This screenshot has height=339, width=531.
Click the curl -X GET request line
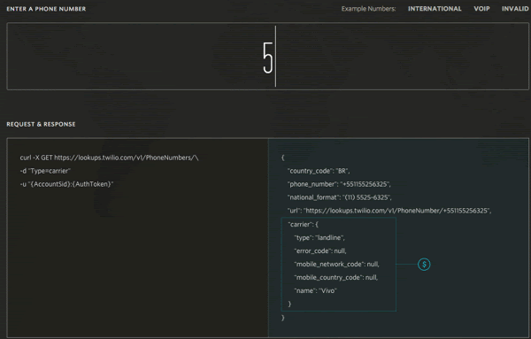tap(109, 158)
